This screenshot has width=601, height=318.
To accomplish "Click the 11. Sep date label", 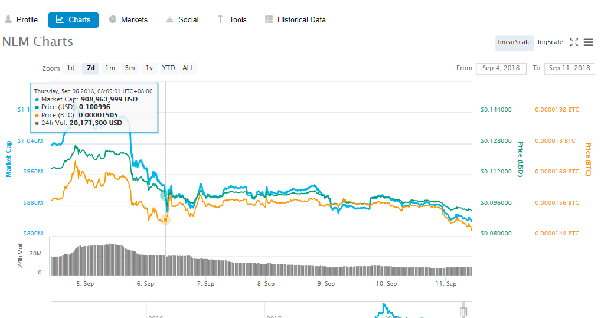I will [446, 284].
